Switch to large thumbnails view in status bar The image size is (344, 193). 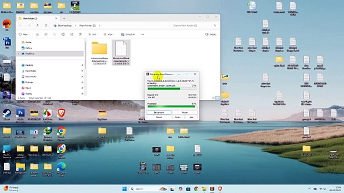pyautogui.click(x=217, y=98)
